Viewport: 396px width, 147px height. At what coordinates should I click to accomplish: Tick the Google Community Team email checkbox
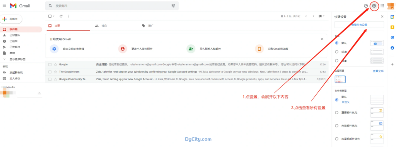(50, 79)
